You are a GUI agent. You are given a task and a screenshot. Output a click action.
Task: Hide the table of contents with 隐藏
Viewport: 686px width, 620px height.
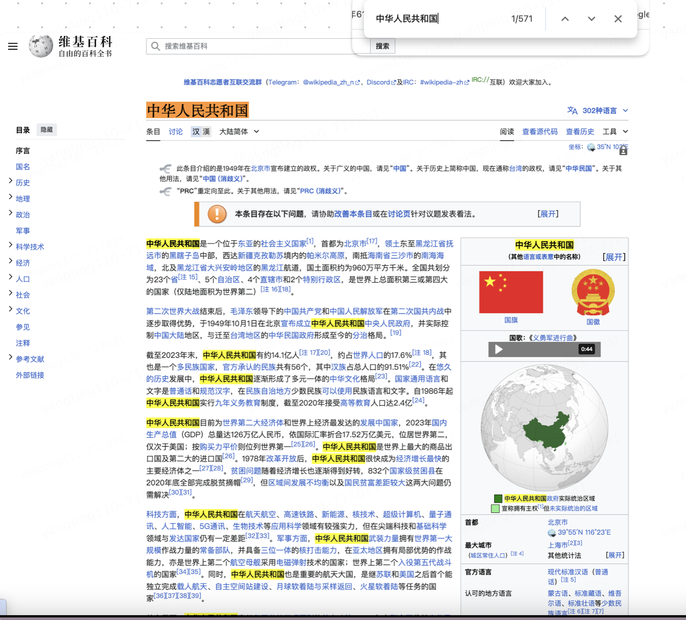pos(46,130)
